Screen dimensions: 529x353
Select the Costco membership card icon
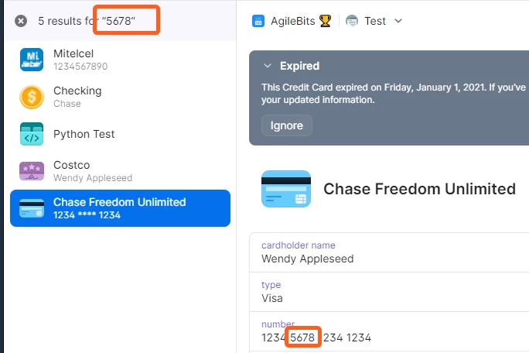point(32,171)
